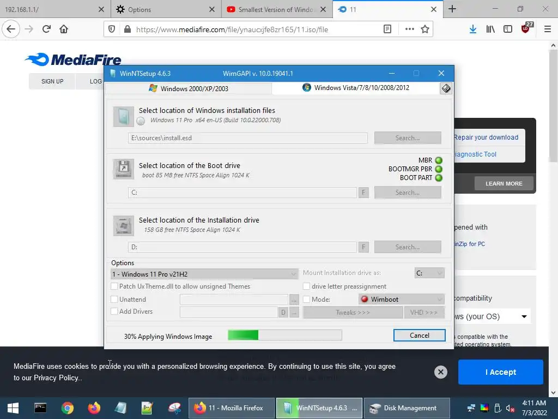Switch to Windows 2000/XP/2003 tab

coord(189,88)
